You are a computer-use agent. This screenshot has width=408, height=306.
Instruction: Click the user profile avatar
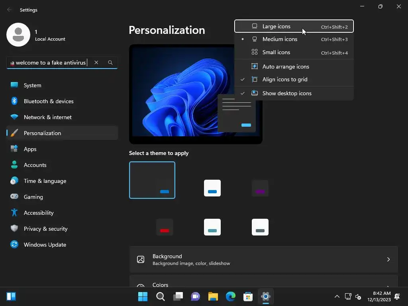point(18,35)
